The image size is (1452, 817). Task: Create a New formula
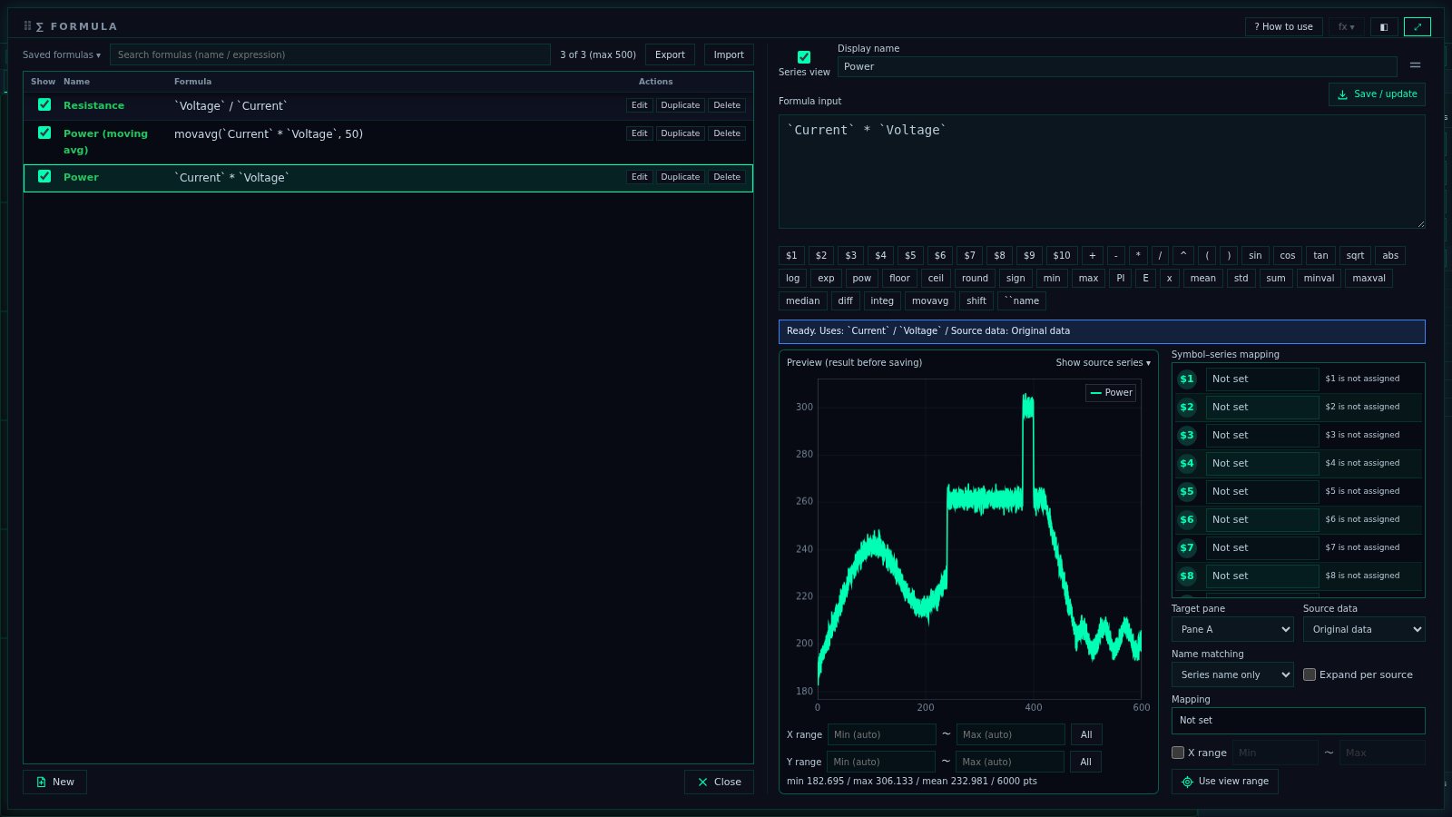pos(54,783)
